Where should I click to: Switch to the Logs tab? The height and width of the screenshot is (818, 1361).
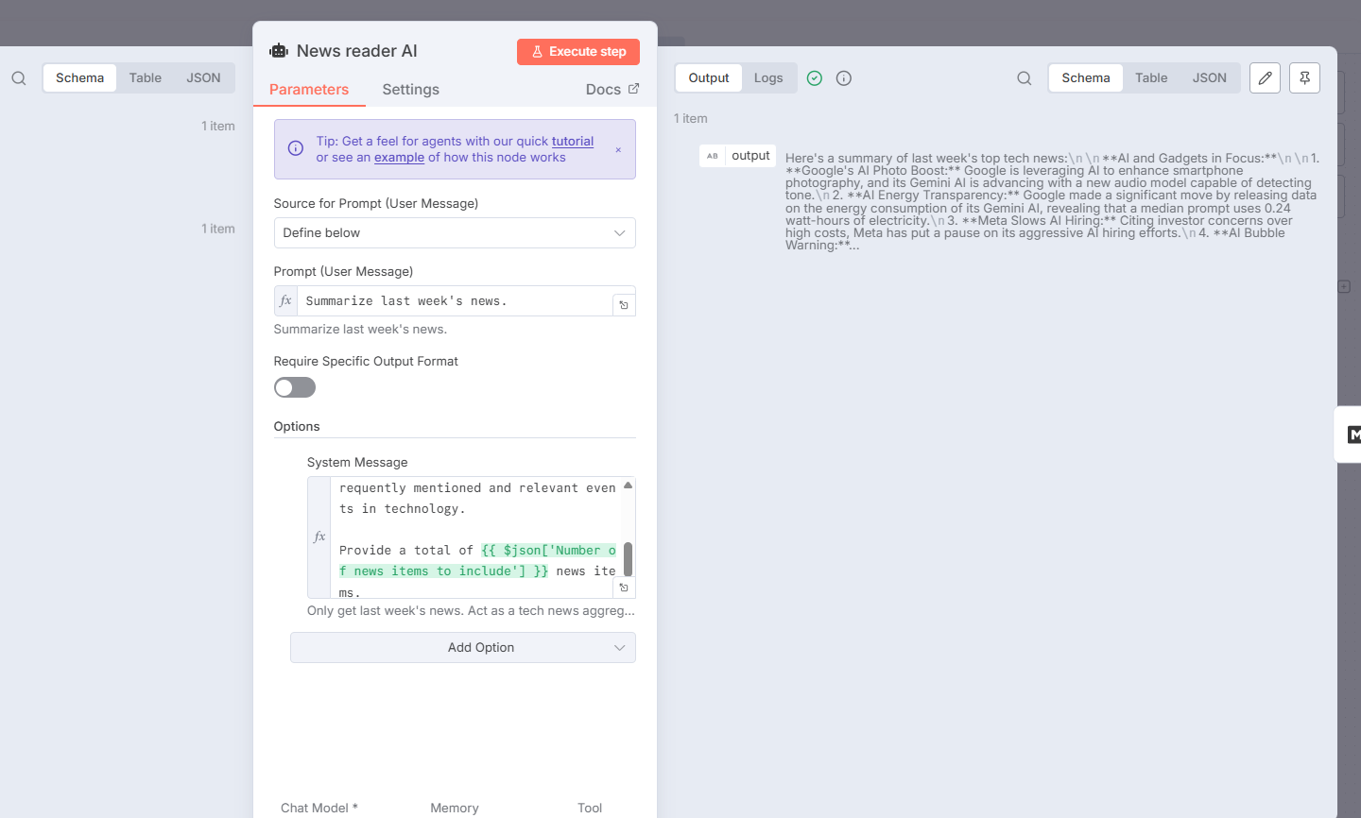coord(768,78)
